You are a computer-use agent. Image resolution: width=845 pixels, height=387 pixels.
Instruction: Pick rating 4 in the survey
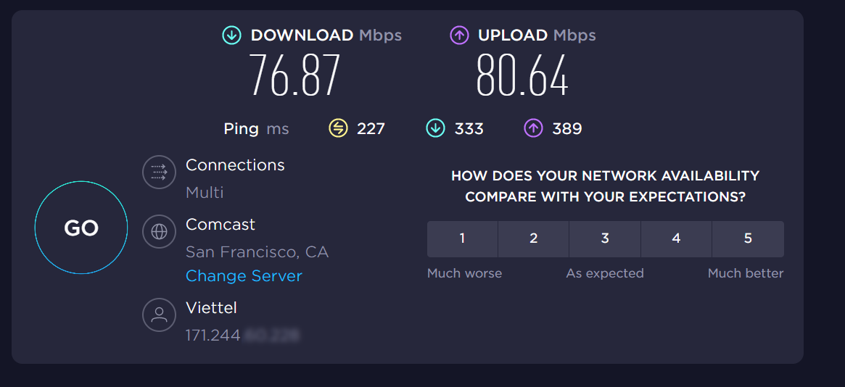(x=676, y=238)
